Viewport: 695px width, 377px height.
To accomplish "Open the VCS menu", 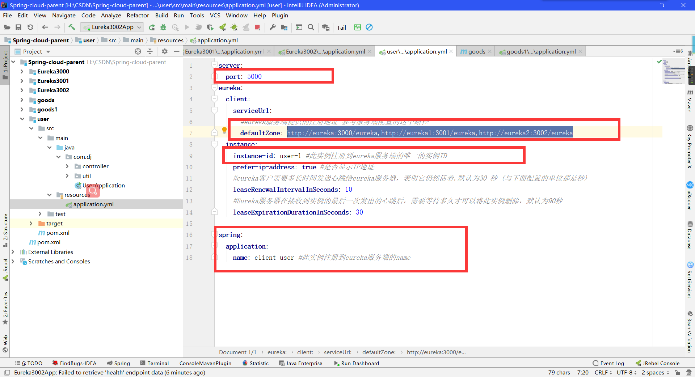I will (215, 15).
